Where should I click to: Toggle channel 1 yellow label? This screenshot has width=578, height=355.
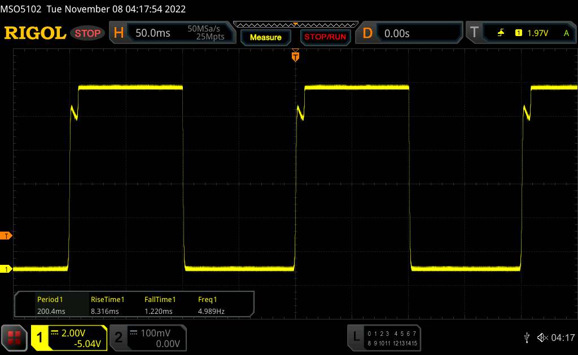[x=40, y=338]
